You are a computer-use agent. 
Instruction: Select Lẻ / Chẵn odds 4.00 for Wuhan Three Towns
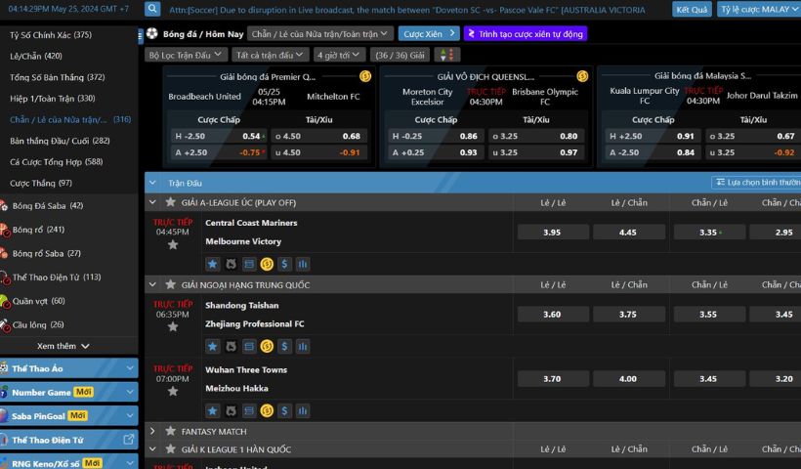[x=628, y=378]
